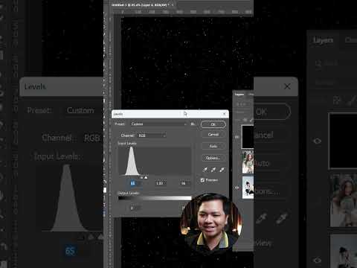Click the midtone gamma field 1.00

160,183
